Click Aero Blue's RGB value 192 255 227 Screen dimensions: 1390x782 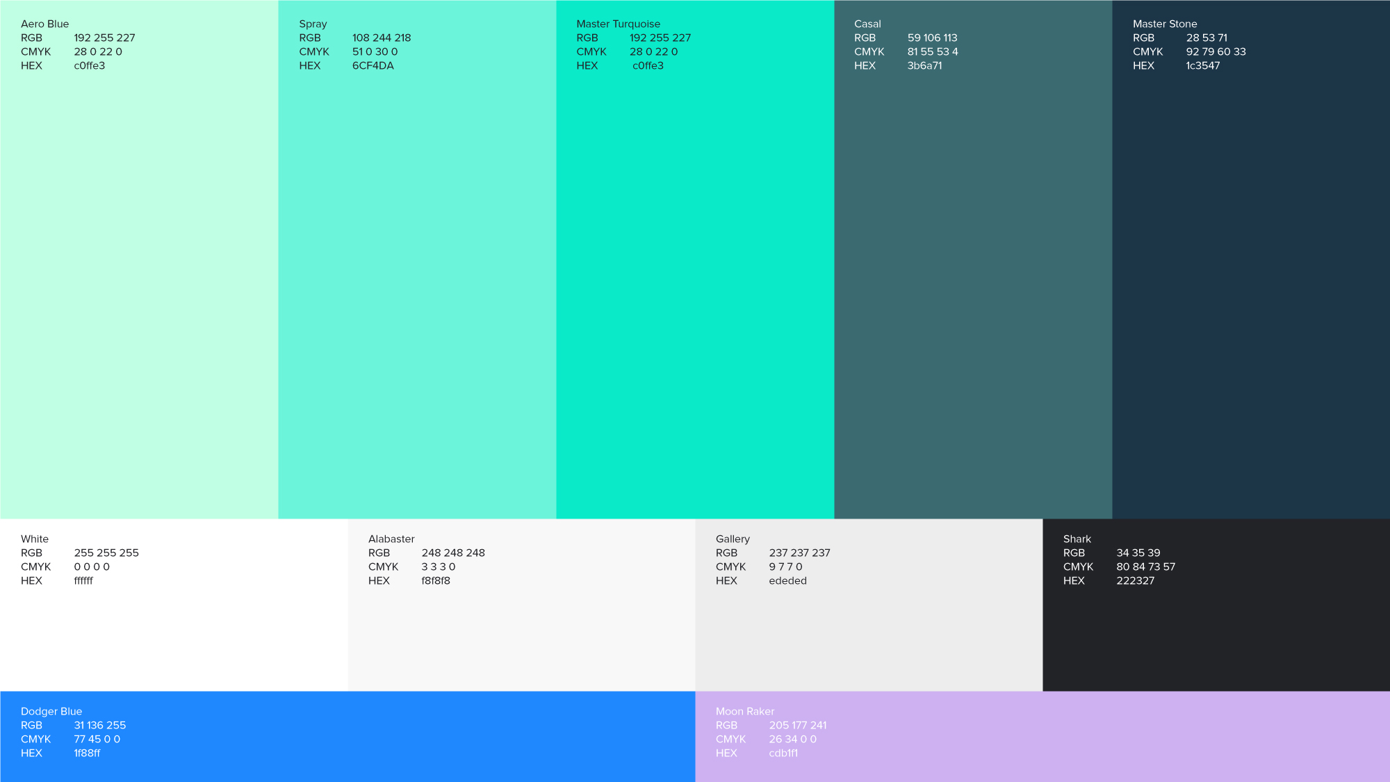pos(104,38)
